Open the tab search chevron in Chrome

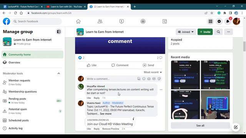tap(217, 6)
